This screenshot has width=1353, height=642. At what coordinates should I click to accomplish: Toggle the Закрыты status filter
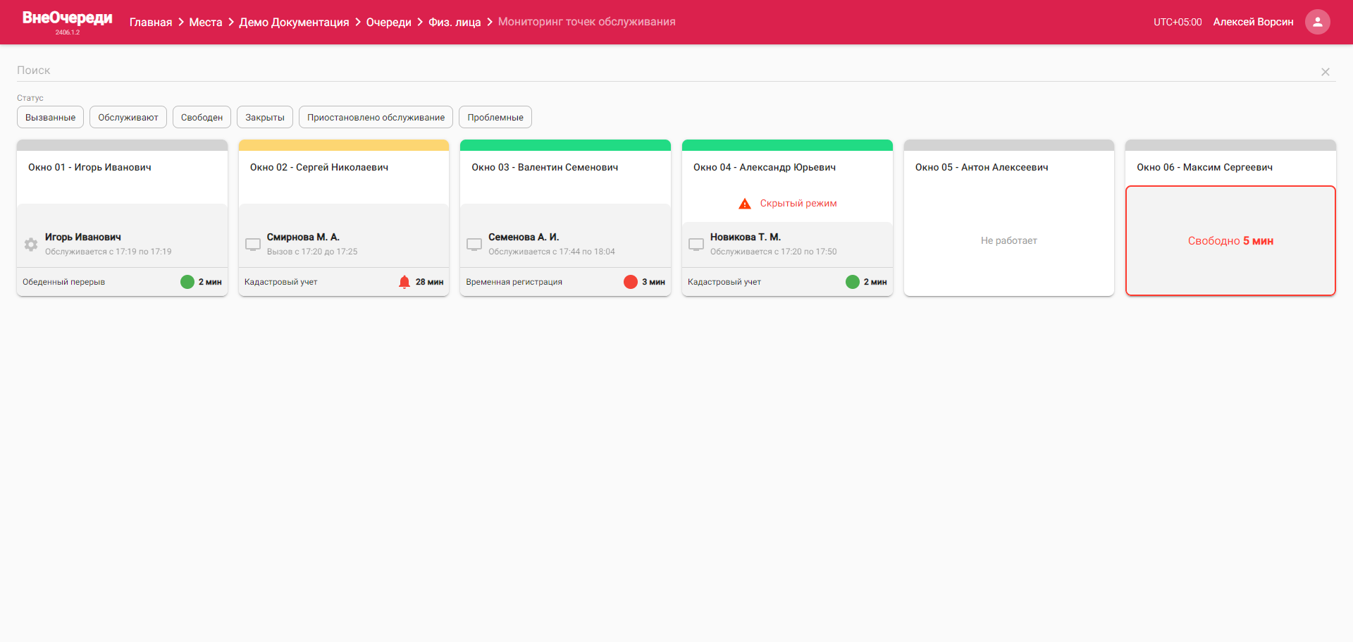pyautogui.click(x=265, y=117)
